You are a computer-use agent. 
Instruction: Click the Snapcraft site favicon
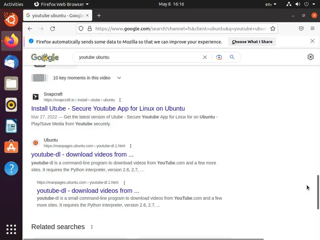36,97
